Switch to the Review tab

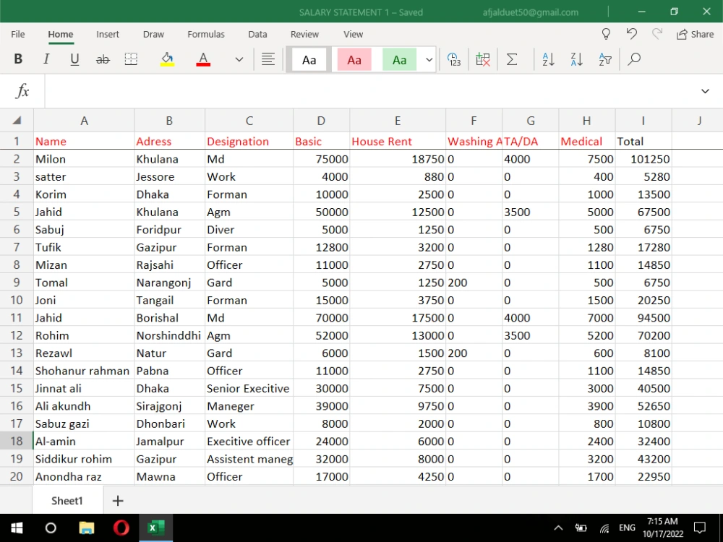(x=304, y=34)
